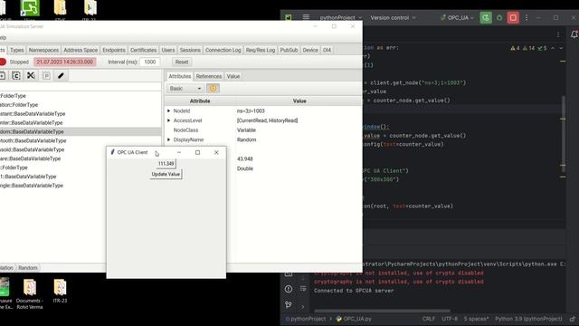This screenshot has width=579, height=326.
Task: Open the References tab in node panel
Action: click(x=209, y=76)
